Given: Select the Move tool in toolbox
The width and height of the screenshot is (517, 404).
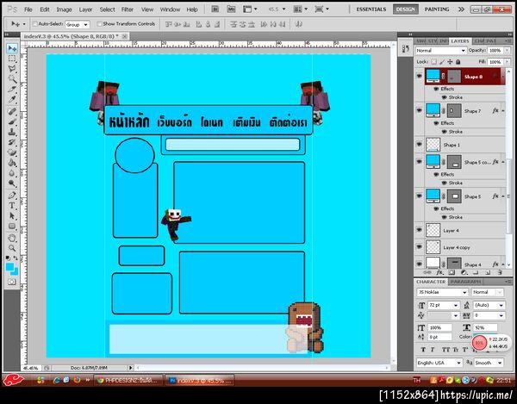Looking at the screenshot, I should pos(12,48).
